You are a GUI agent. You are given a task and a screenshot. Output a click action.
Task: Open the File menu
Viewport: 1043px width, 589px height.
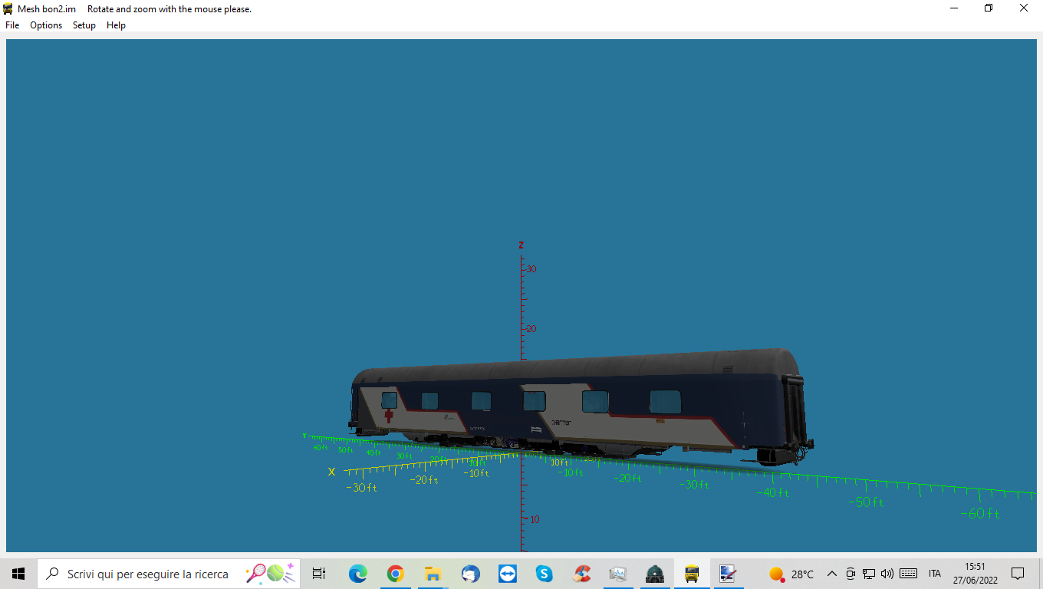(12, 25)
